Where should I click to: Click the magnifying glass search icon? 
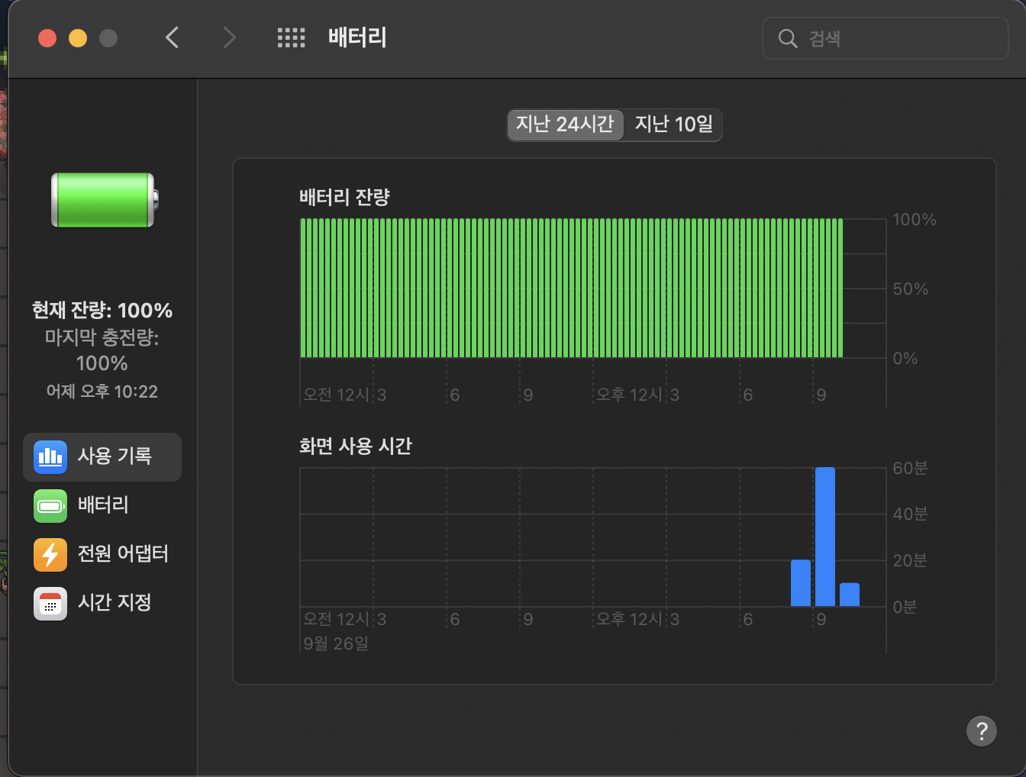click(787, 38)
